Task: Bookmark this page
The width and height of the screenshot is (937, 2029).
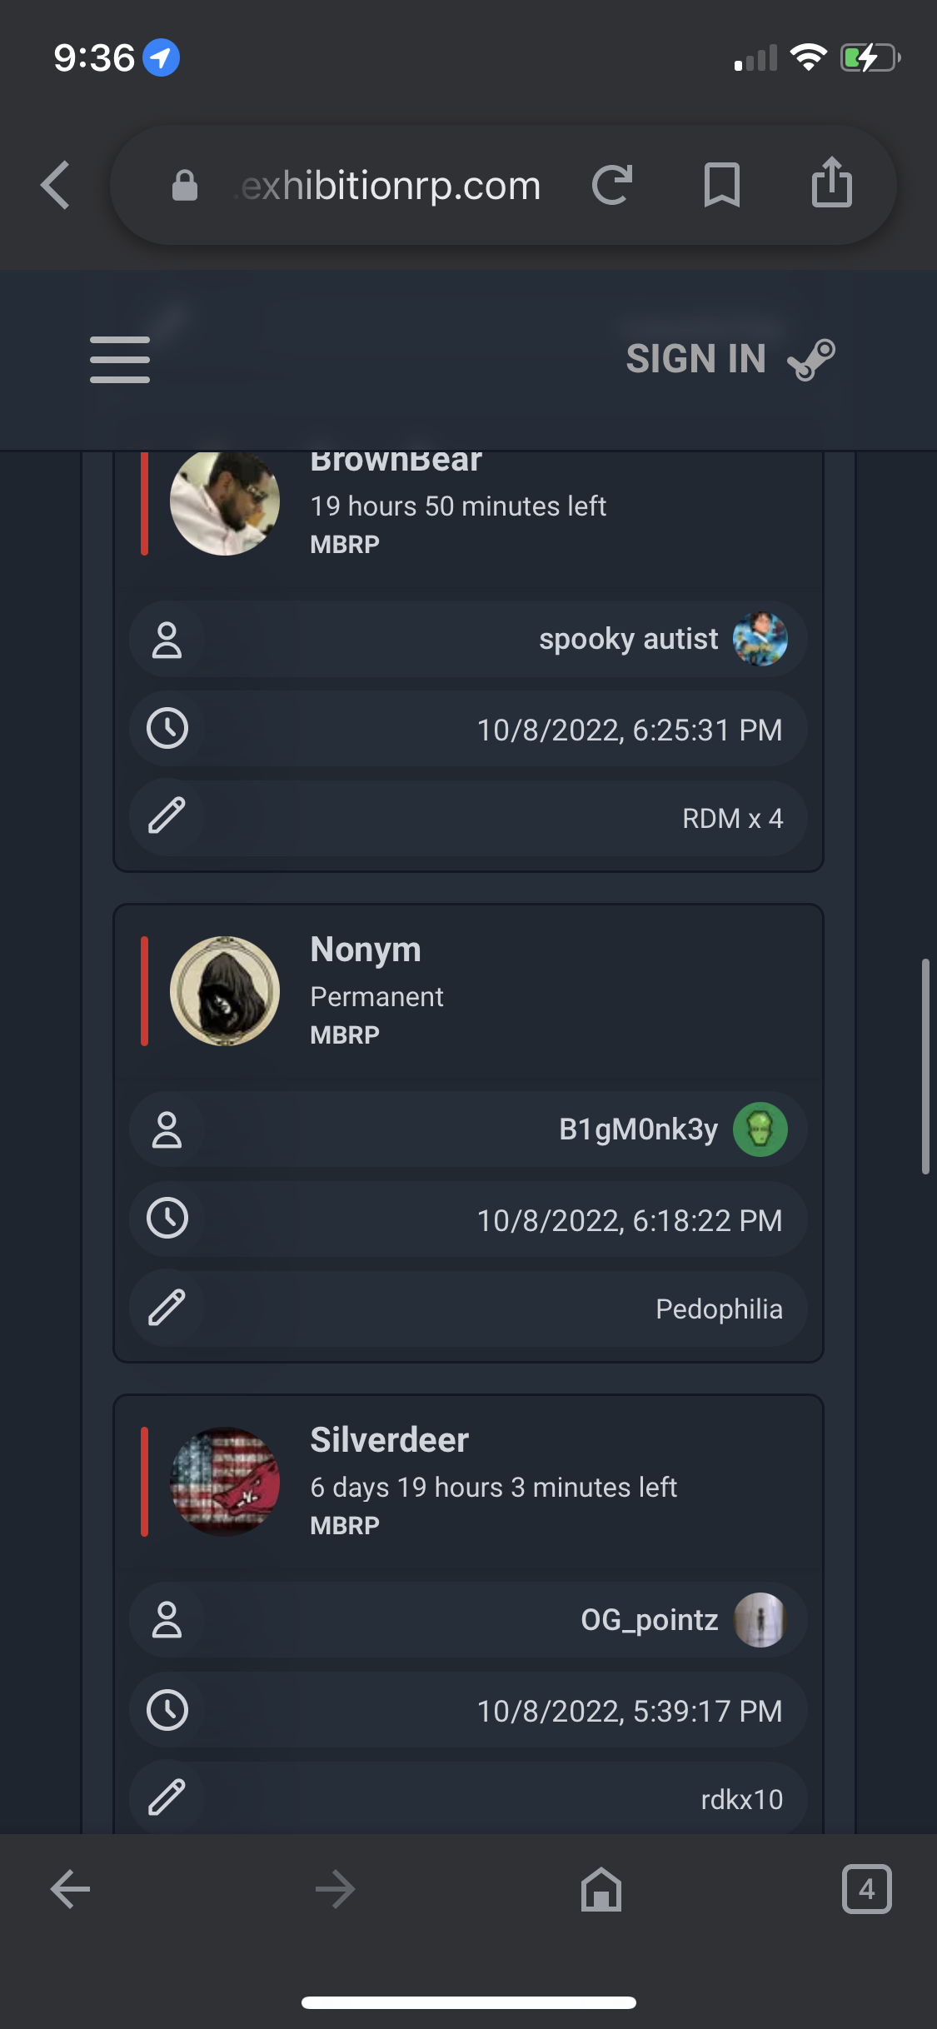Action: click(721, 185)
